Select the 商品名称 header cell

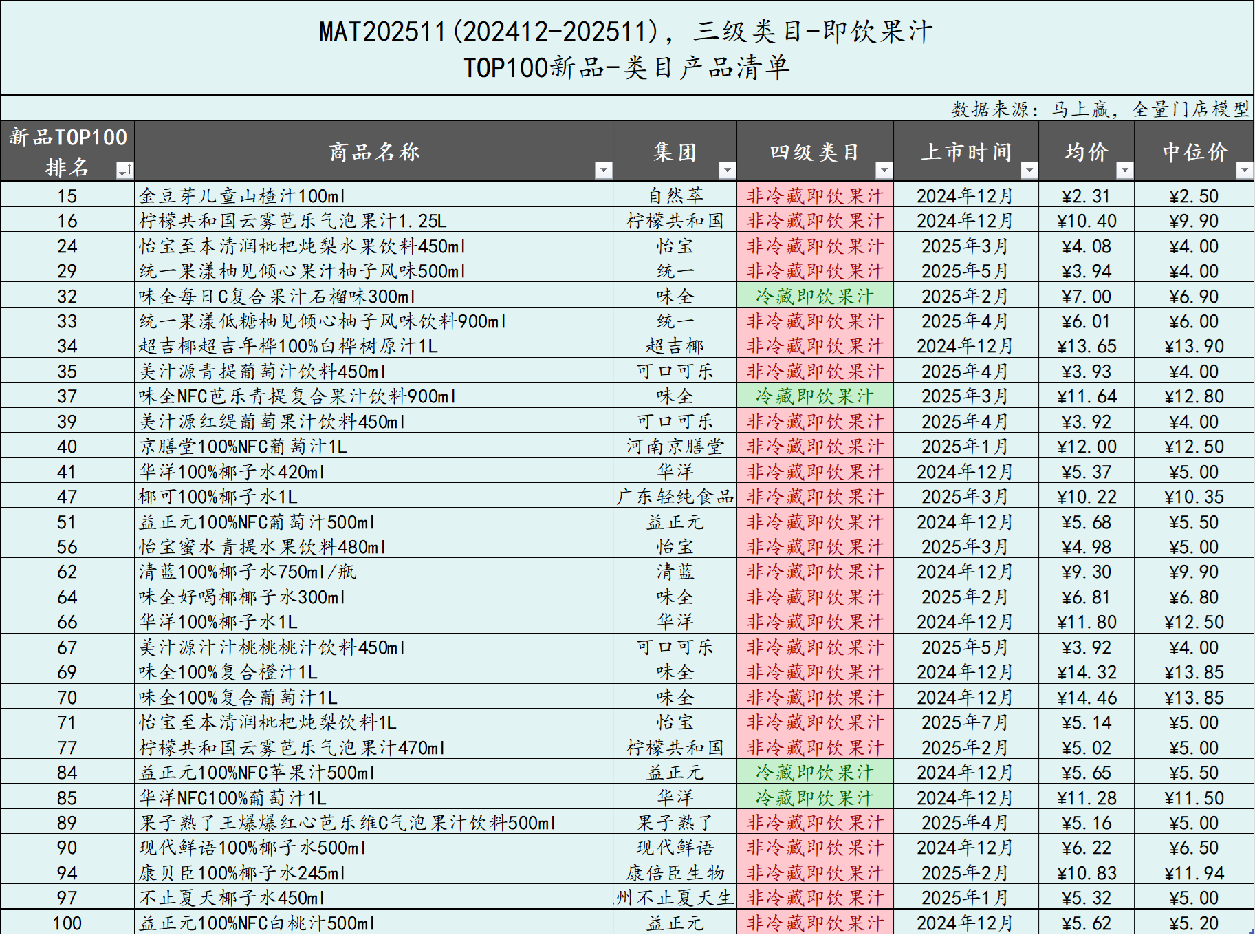373,152
